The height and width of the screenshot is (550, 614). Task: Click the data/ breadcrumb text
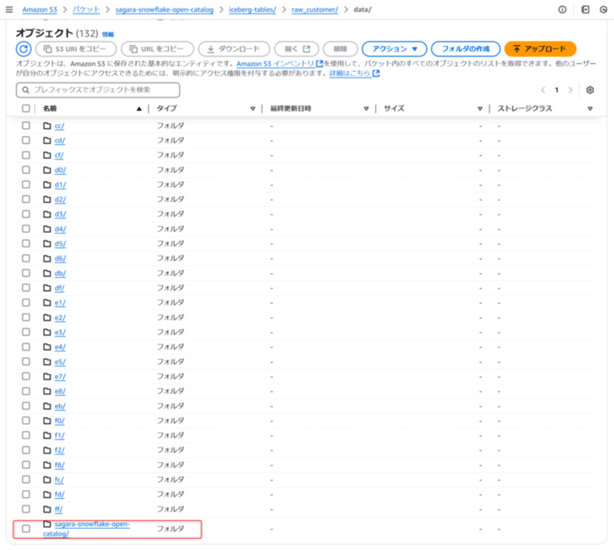pos(362,10)
